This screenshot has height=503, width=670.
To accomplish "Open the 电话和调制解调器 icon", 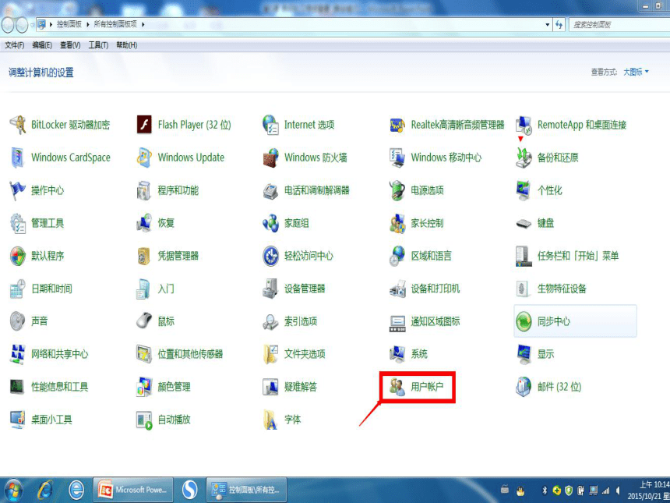I will pos(270,190).
